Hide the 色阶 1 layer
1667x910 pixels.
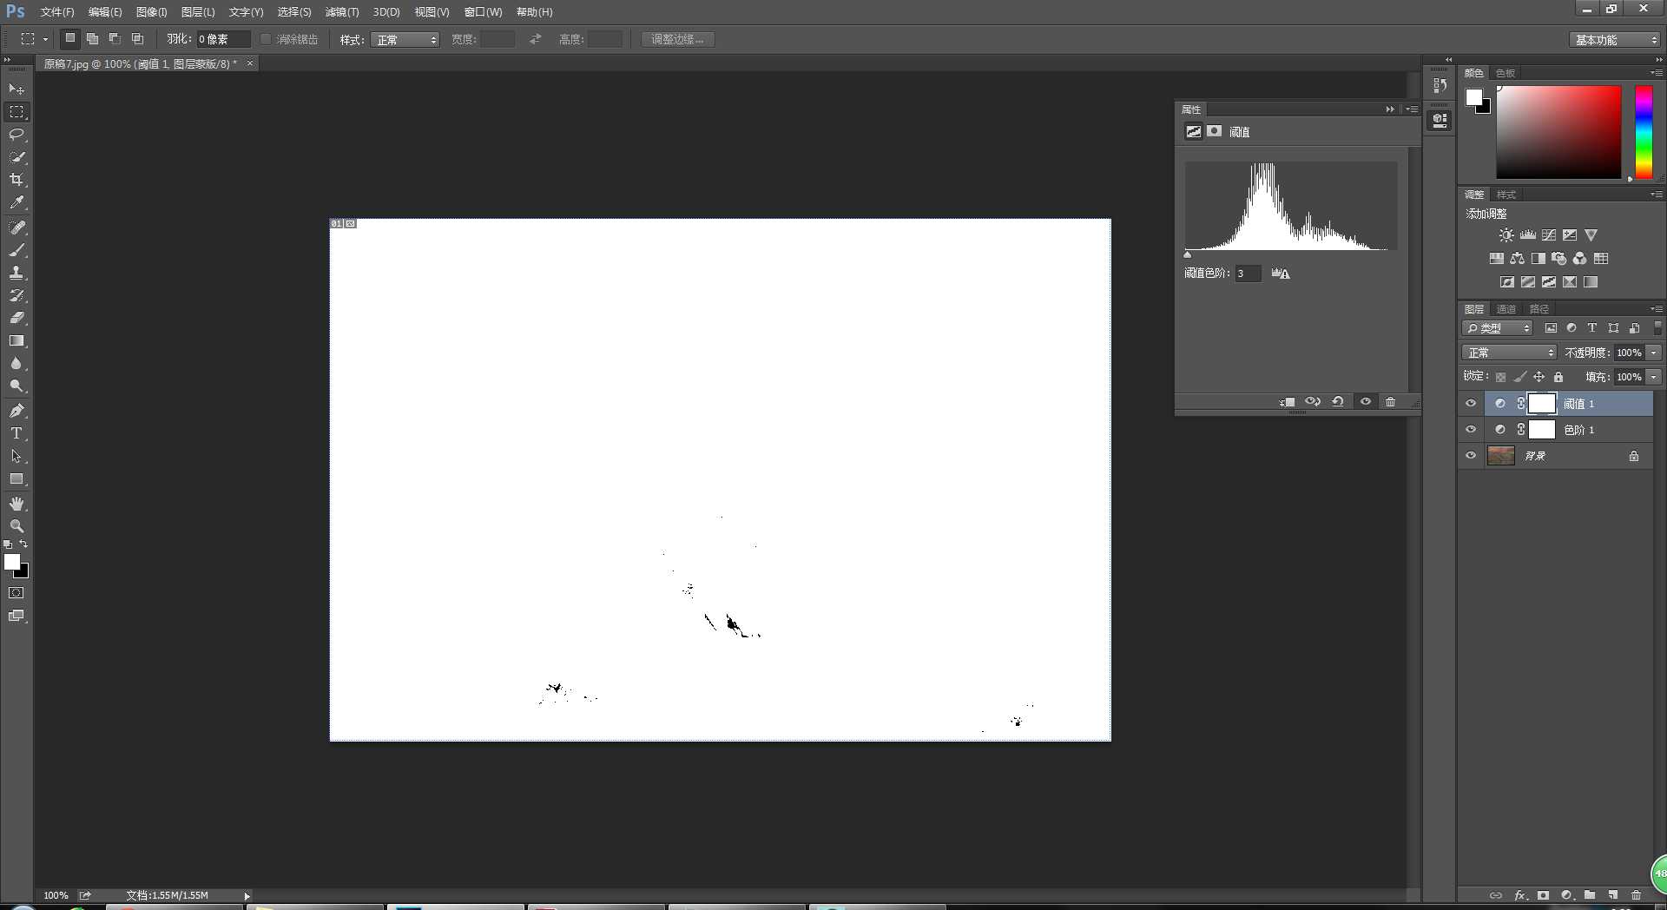click(x=1471, y=429)
